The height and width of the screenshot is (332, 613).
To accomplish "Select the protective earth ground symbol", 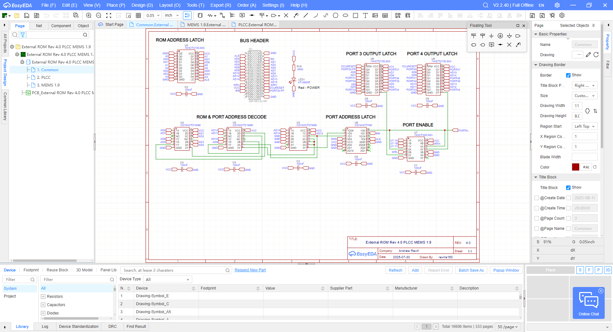I will click(500, 36).
